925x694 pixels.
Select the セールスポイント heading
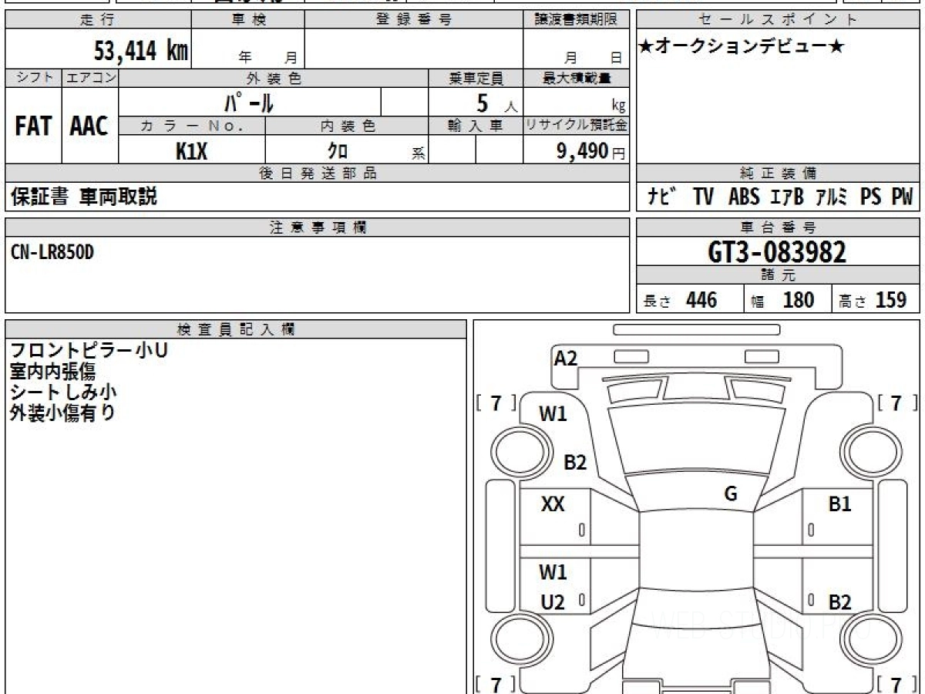[x=779, y=20]
